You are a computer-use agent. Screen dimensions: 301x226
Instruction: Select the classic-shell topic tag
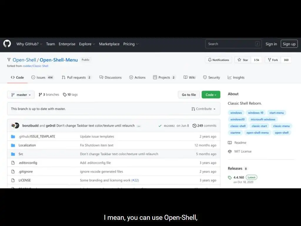pos(238,126)
